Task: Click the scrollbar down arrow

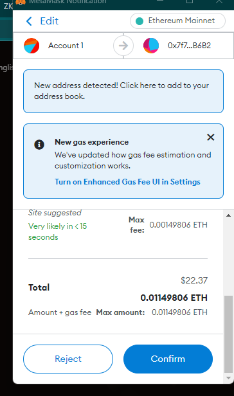Action: click(x=228, y=378)
